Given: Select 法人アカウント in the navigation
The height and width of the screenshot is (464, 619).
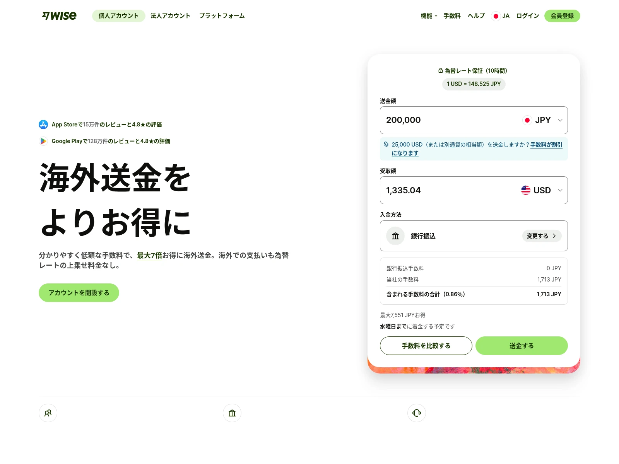Looking at the screenshot, I should (170, 16).
